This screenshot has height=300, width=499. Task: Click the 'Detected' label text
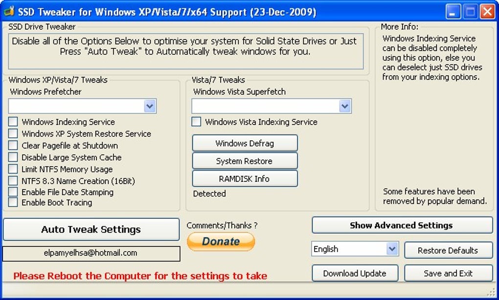pyautogui.click(x=209, y=193)
